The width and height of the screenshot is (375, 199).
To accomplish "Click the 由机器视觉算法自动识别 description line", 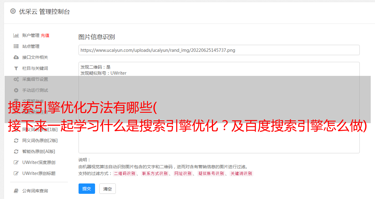I will 163,167.
